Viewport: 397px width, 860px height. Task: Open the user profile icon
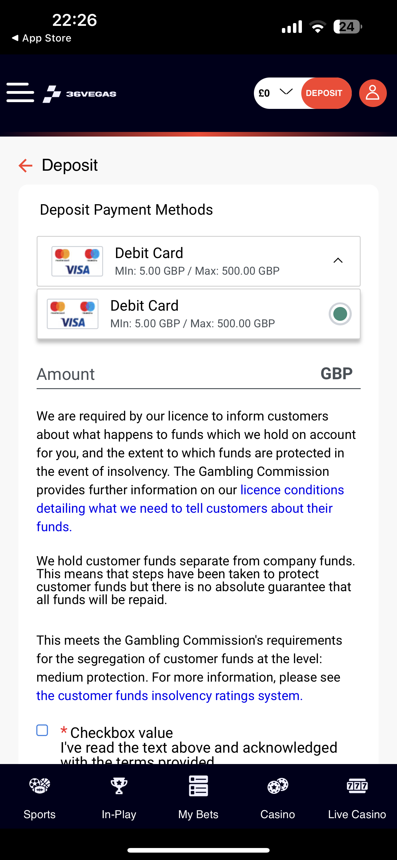[x=373, y=93]
